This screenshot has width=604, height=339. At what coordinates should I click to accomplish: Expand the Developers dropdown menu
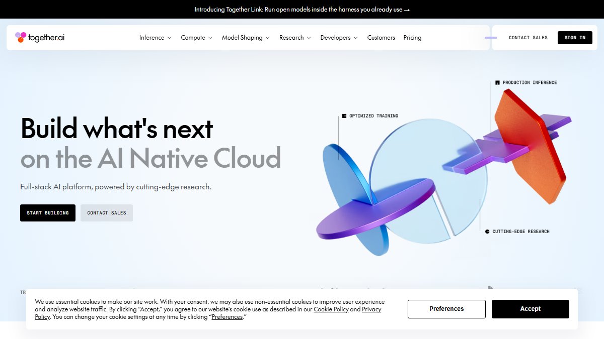point(339,38)
